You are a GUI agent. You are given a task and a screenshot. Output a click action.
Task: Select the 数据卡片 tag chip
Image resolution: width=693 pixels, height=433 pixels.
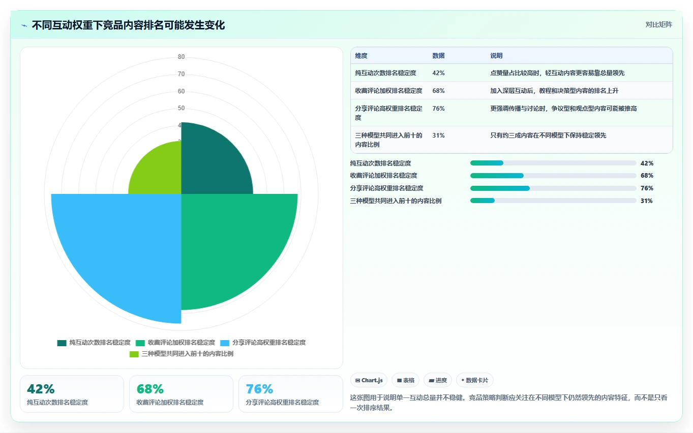[475, 380]
